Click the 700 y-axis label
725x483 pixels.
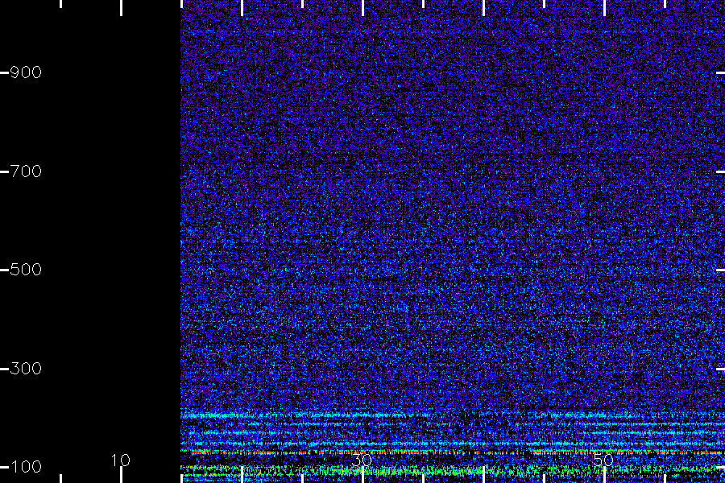click(26, 171)
